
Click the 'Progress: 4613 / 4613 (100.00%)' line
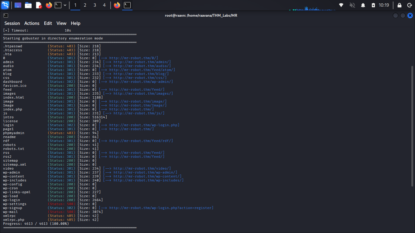click(36, 224)
